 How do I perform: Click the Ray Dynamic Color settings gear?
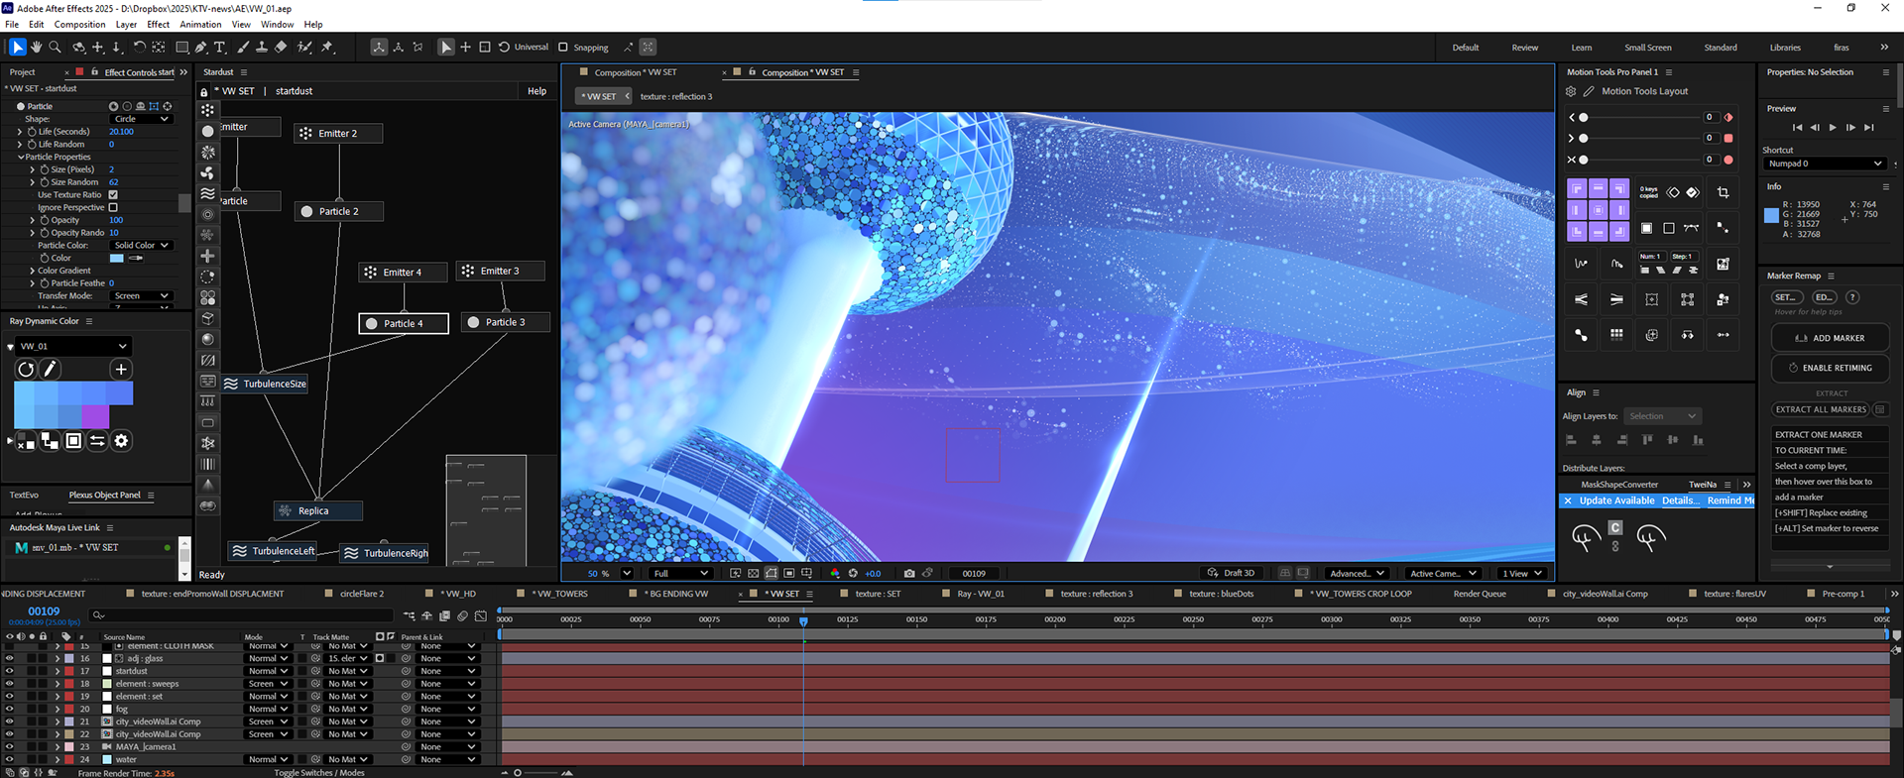(121, 441)
